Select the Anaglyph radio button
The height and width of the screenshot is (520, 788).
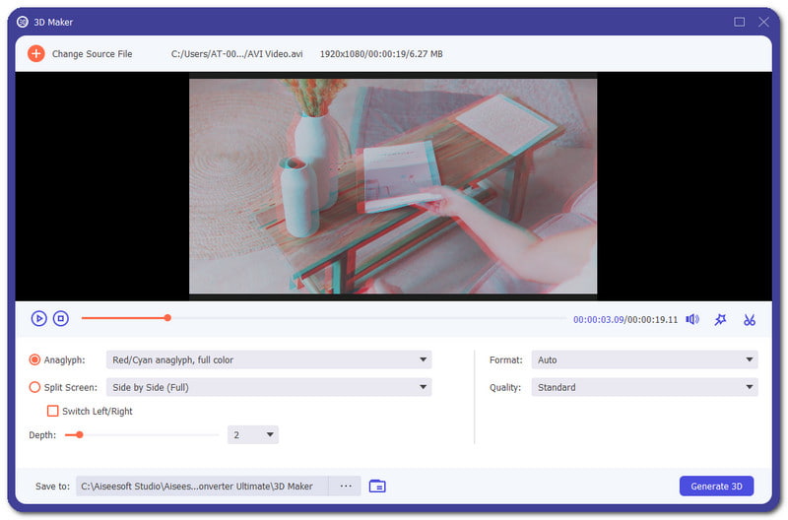coord(35,360)
